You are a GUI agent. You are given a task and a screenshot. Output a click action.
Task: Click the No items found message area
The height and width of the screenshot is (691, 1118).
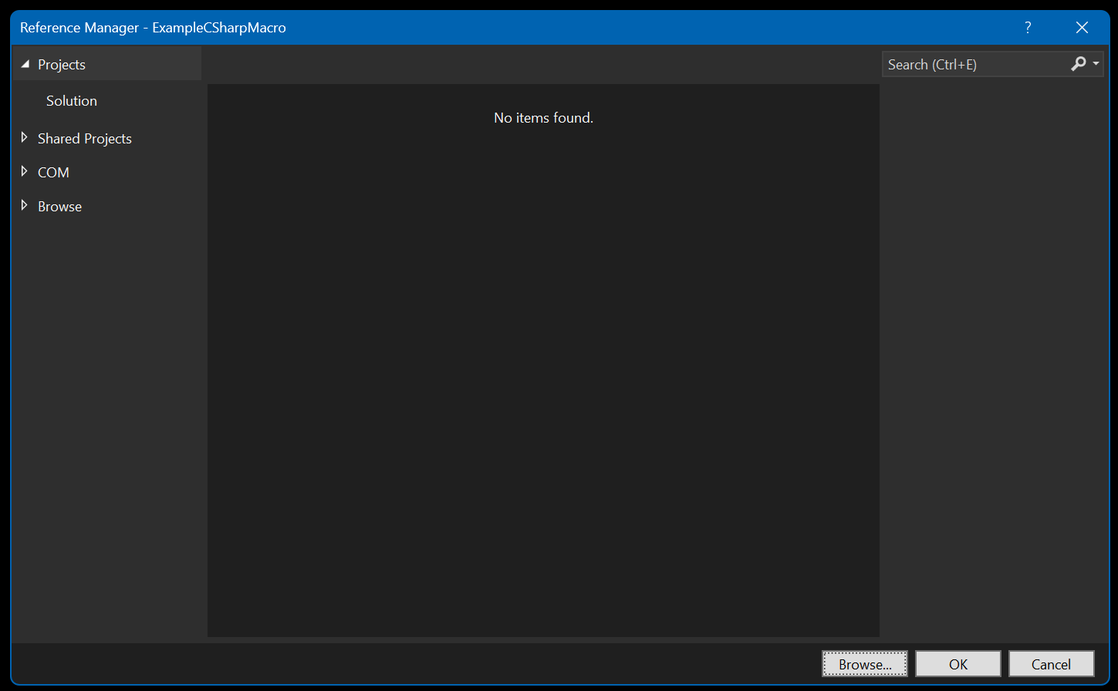click(x=543, y=117)
